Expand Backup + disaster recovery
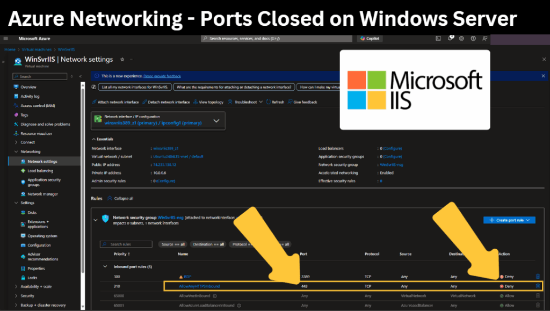The width and height of the screenshot is (550, 311). (x=16, y=305)
